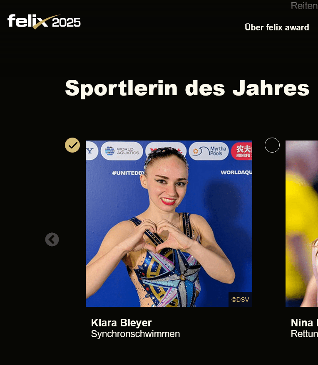
Task: Open the Reiten item at top
Action: point(304,6)
